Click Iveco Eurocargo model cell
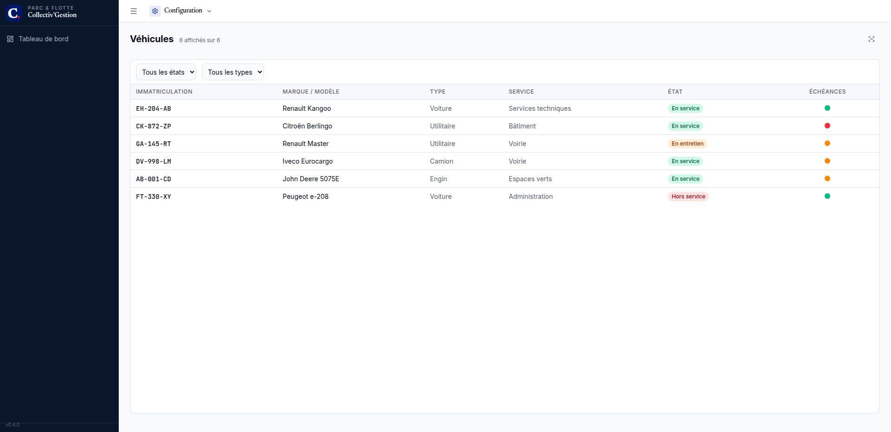The width and height of the screenshot is (891, 432). 308,161
